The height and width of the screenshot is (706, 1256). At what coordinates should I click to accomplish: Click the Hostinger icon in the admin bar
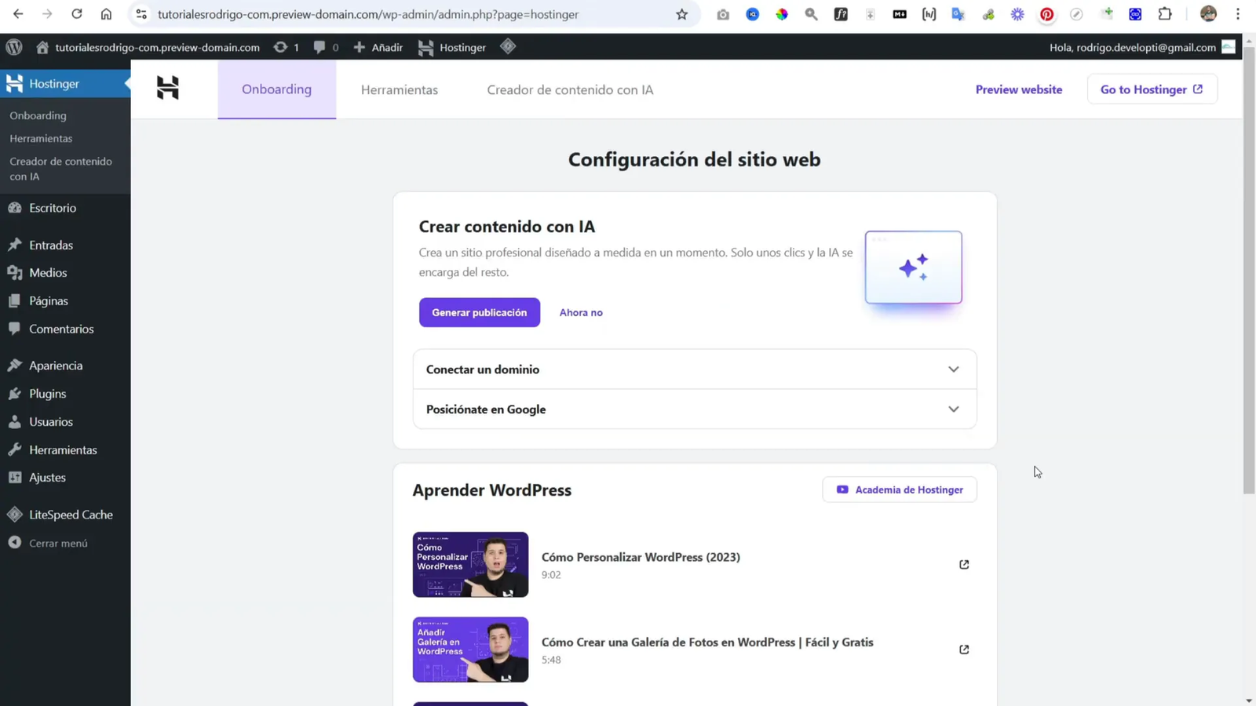pyautogui.click(x=426, y=47)
